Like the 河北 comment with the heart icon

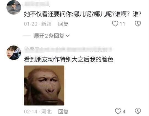[x=118, y=111]
